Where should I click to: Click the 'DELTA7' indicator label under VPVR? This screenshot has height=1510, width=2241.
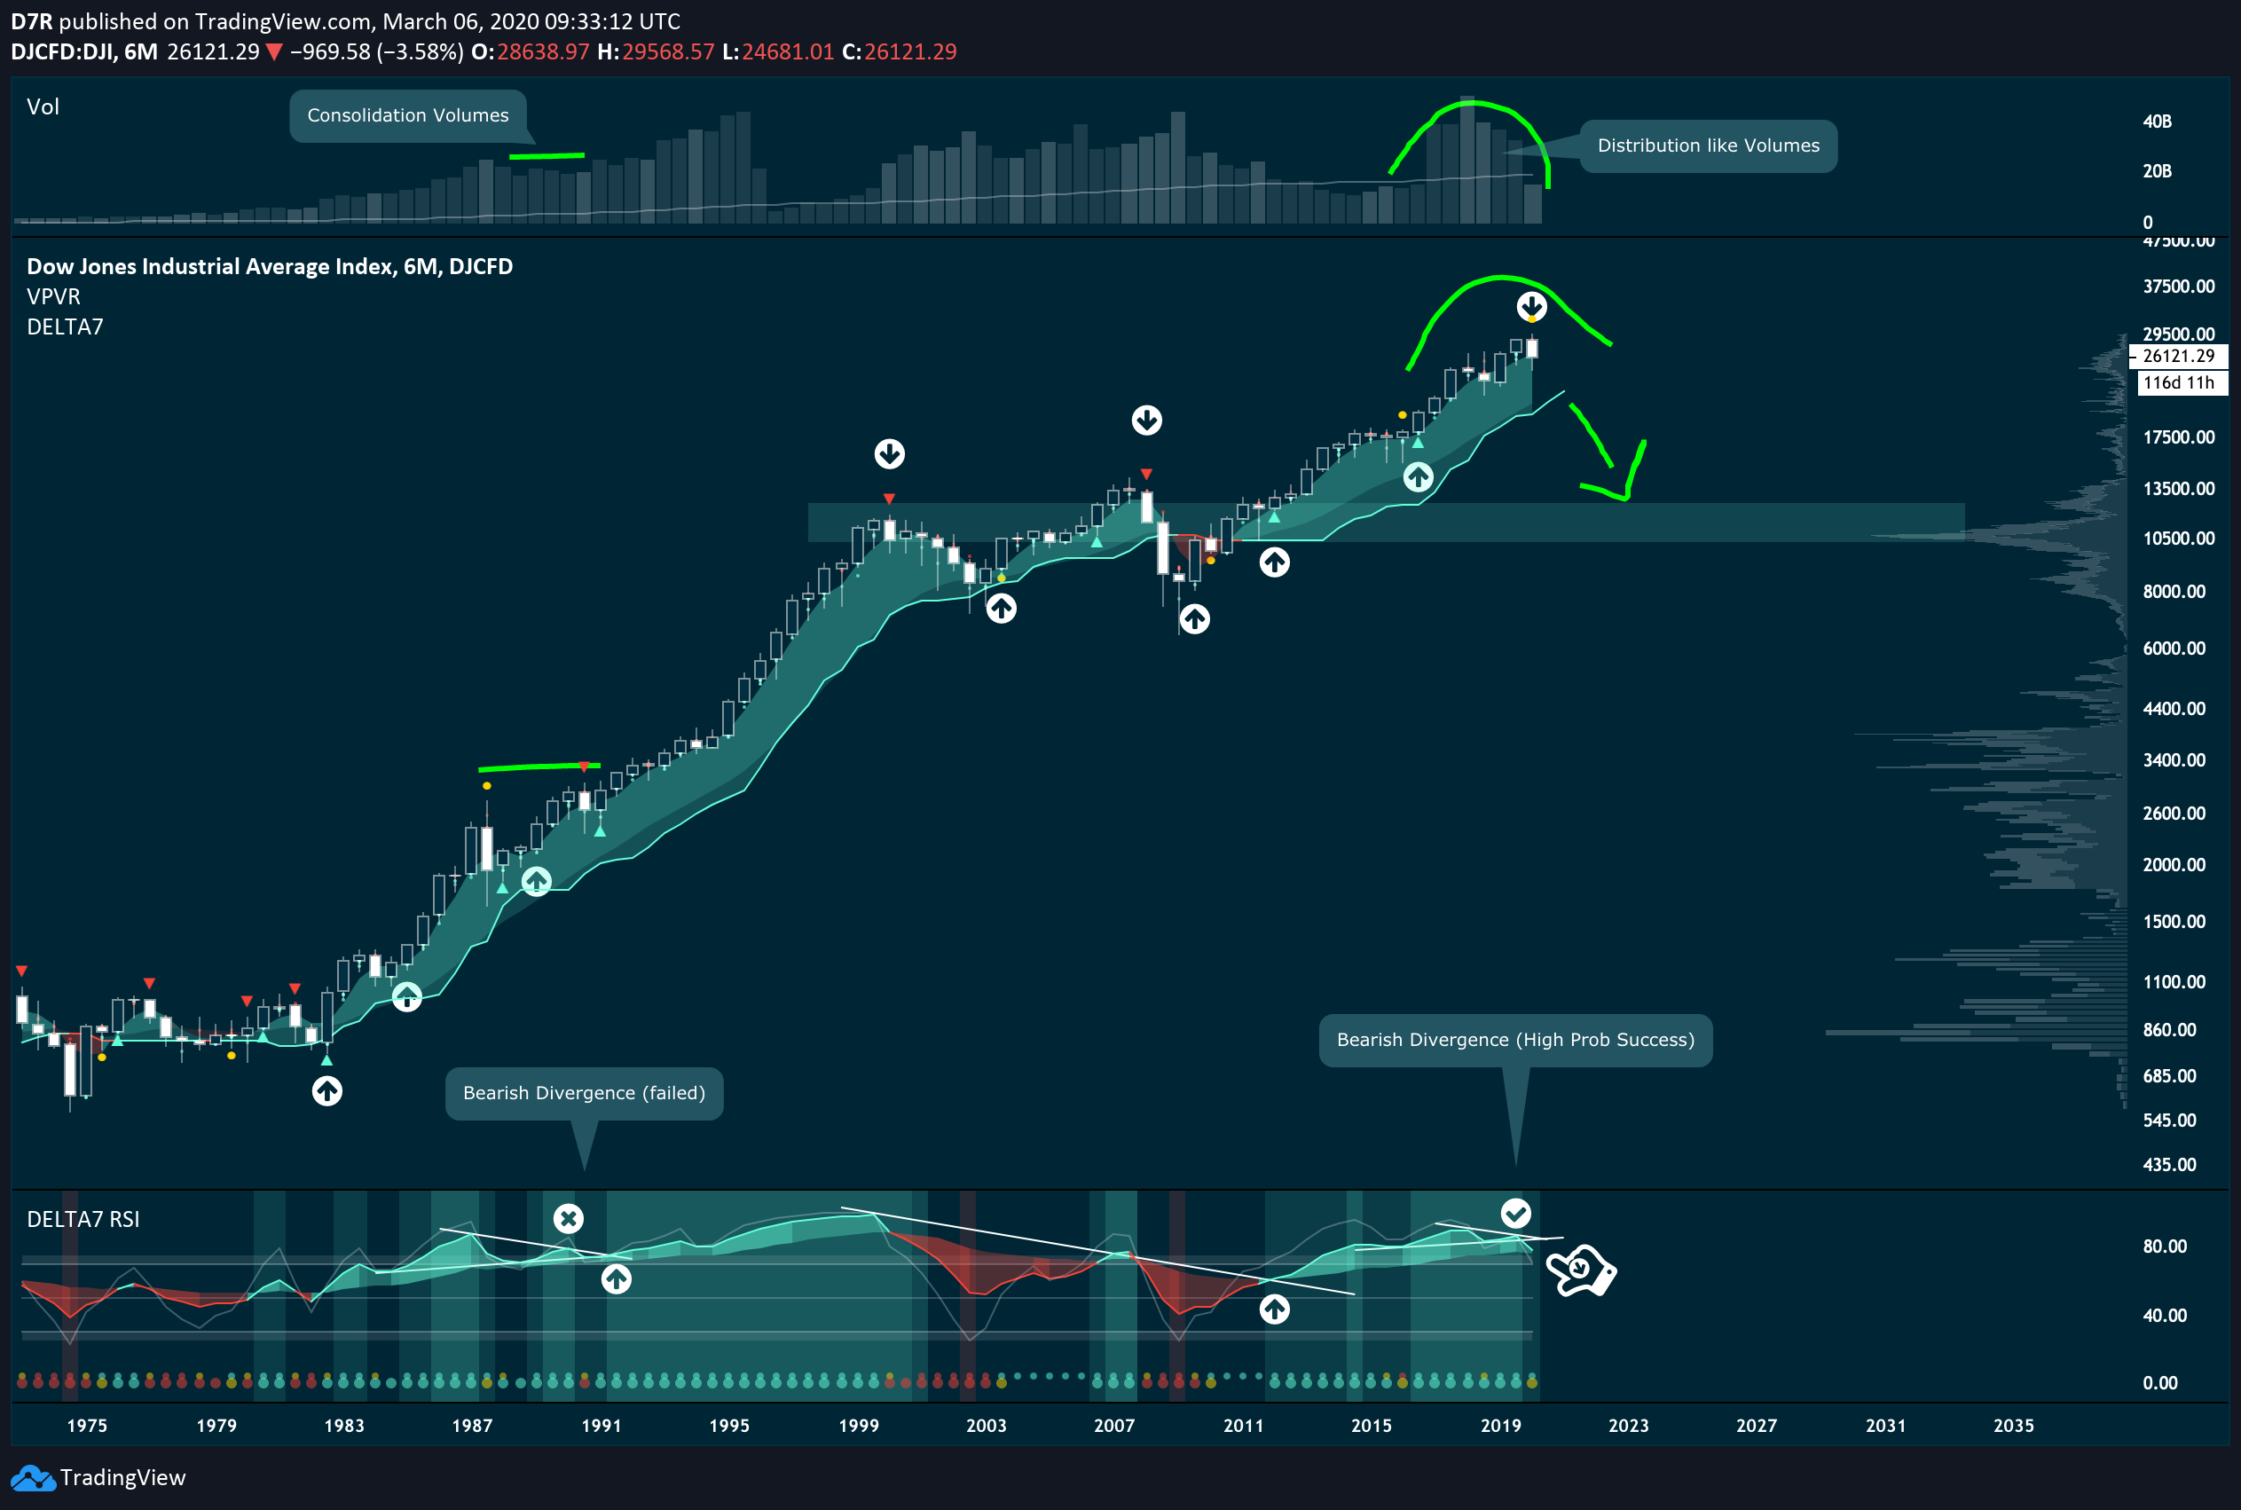point(66,327)
